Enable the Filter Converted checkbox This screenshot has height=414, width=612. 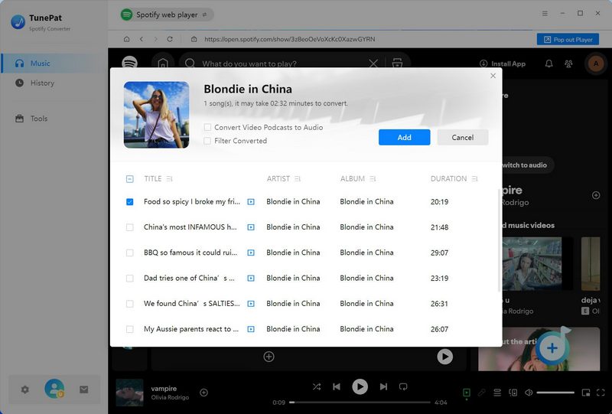click(207, 141)
